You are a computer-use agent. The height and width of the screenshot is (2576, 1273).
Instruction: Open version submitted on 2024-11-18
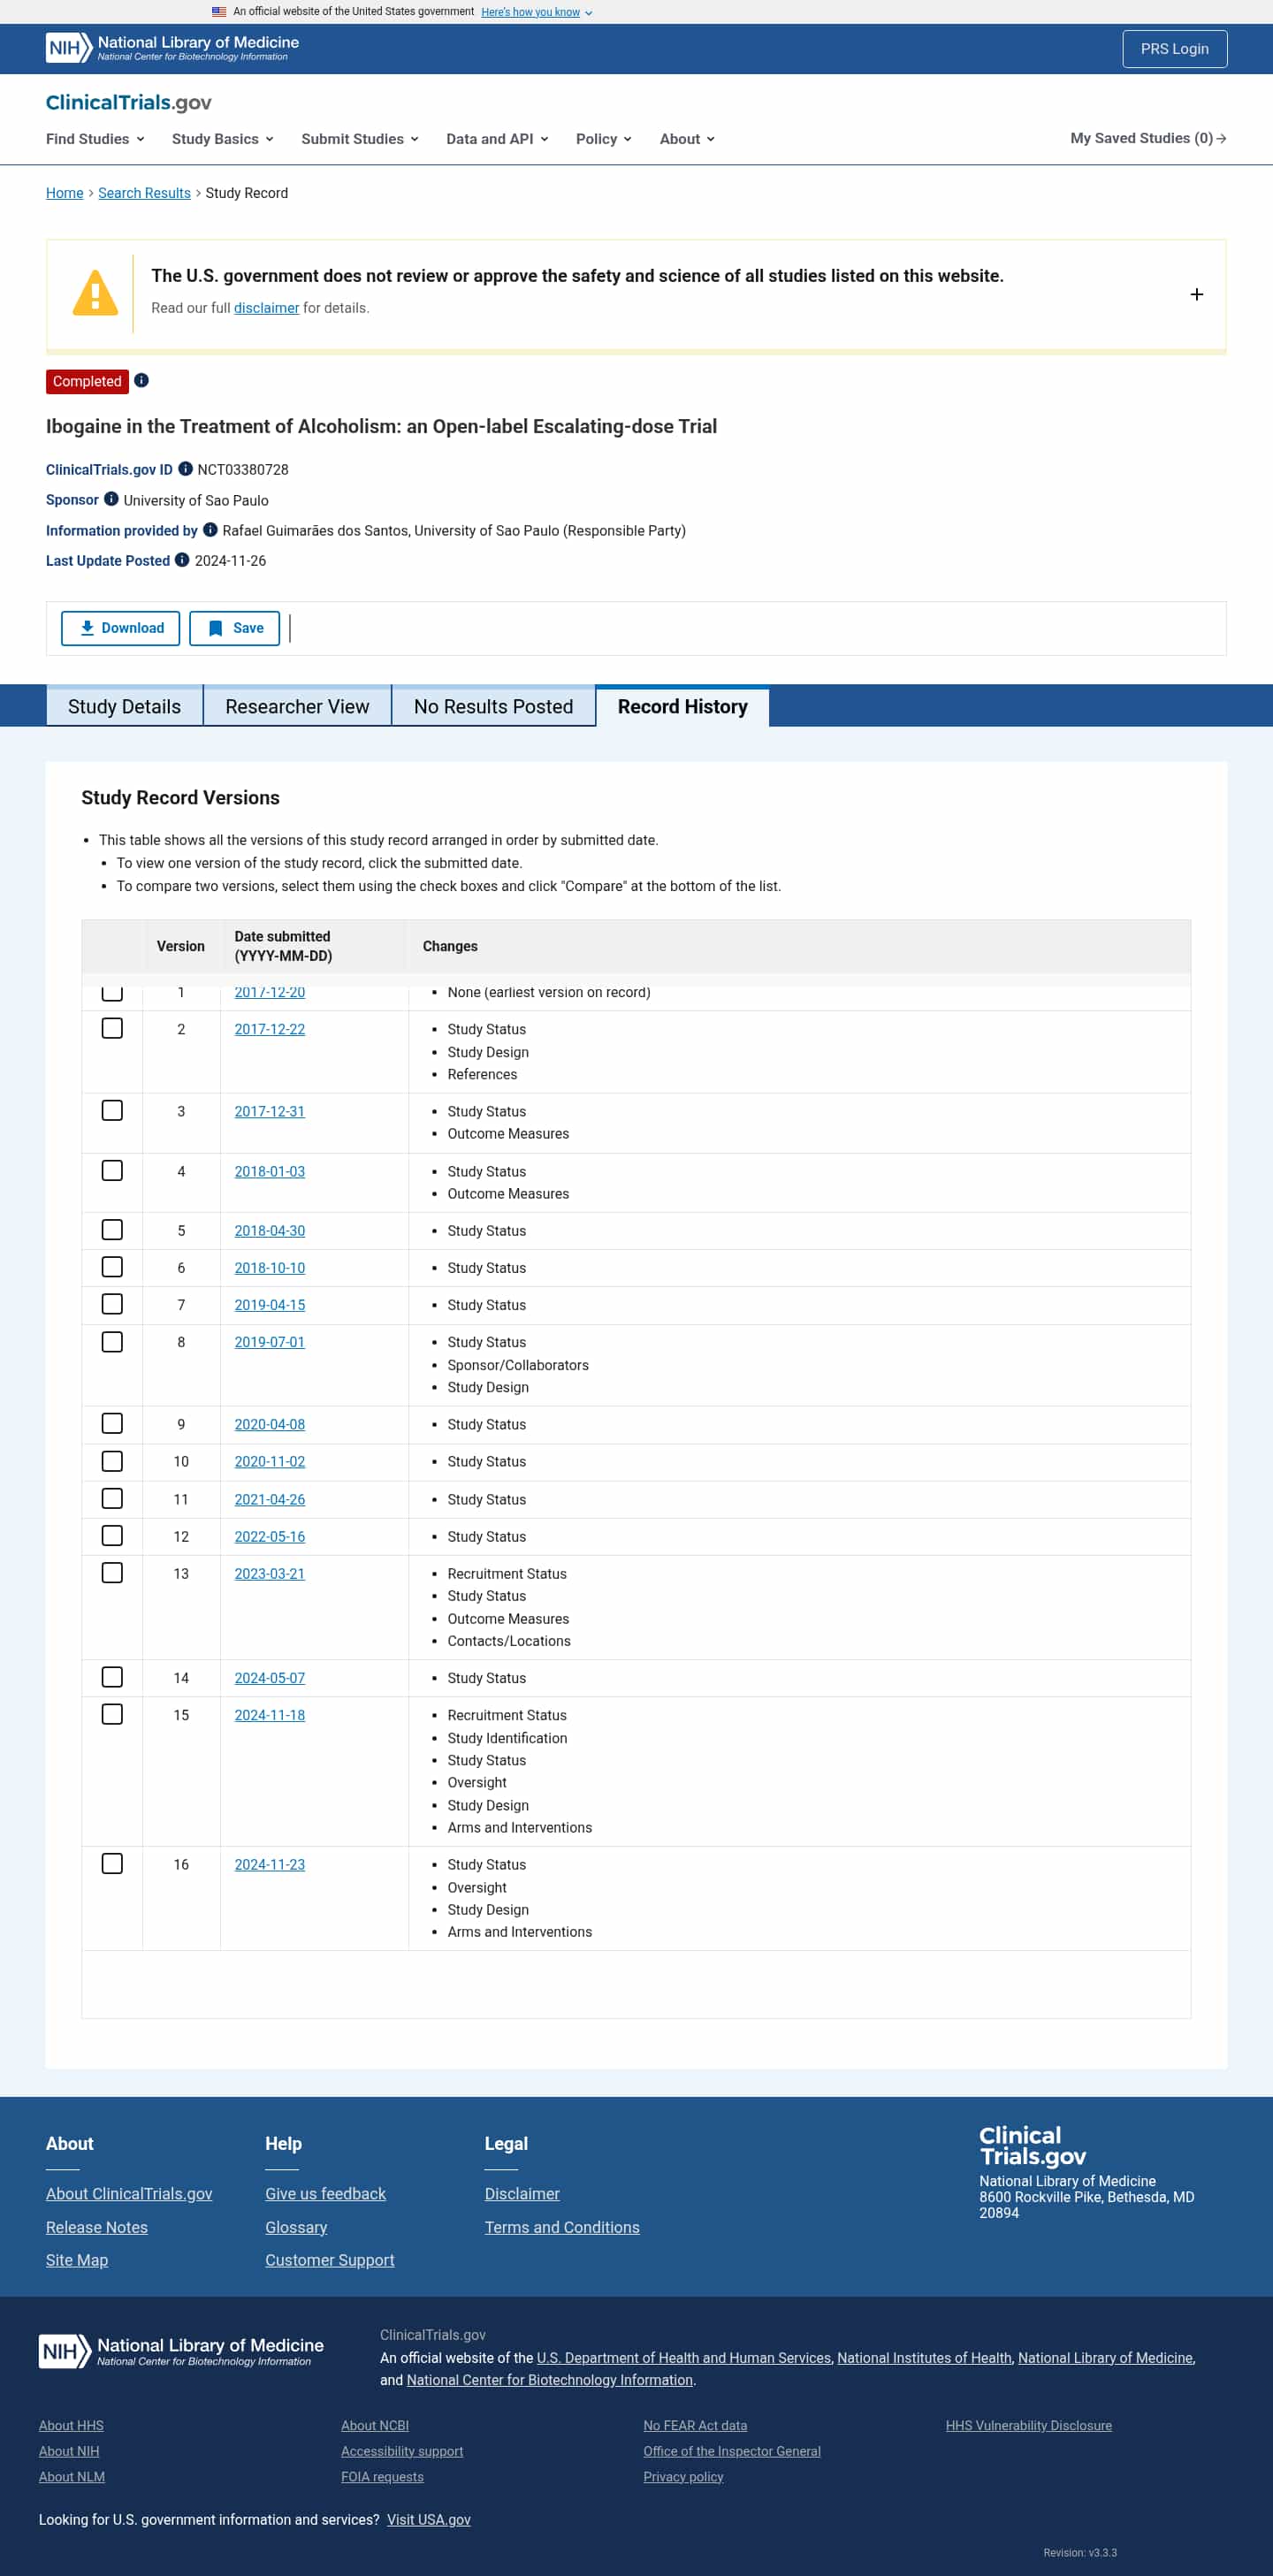click(x=270, y=1715)
